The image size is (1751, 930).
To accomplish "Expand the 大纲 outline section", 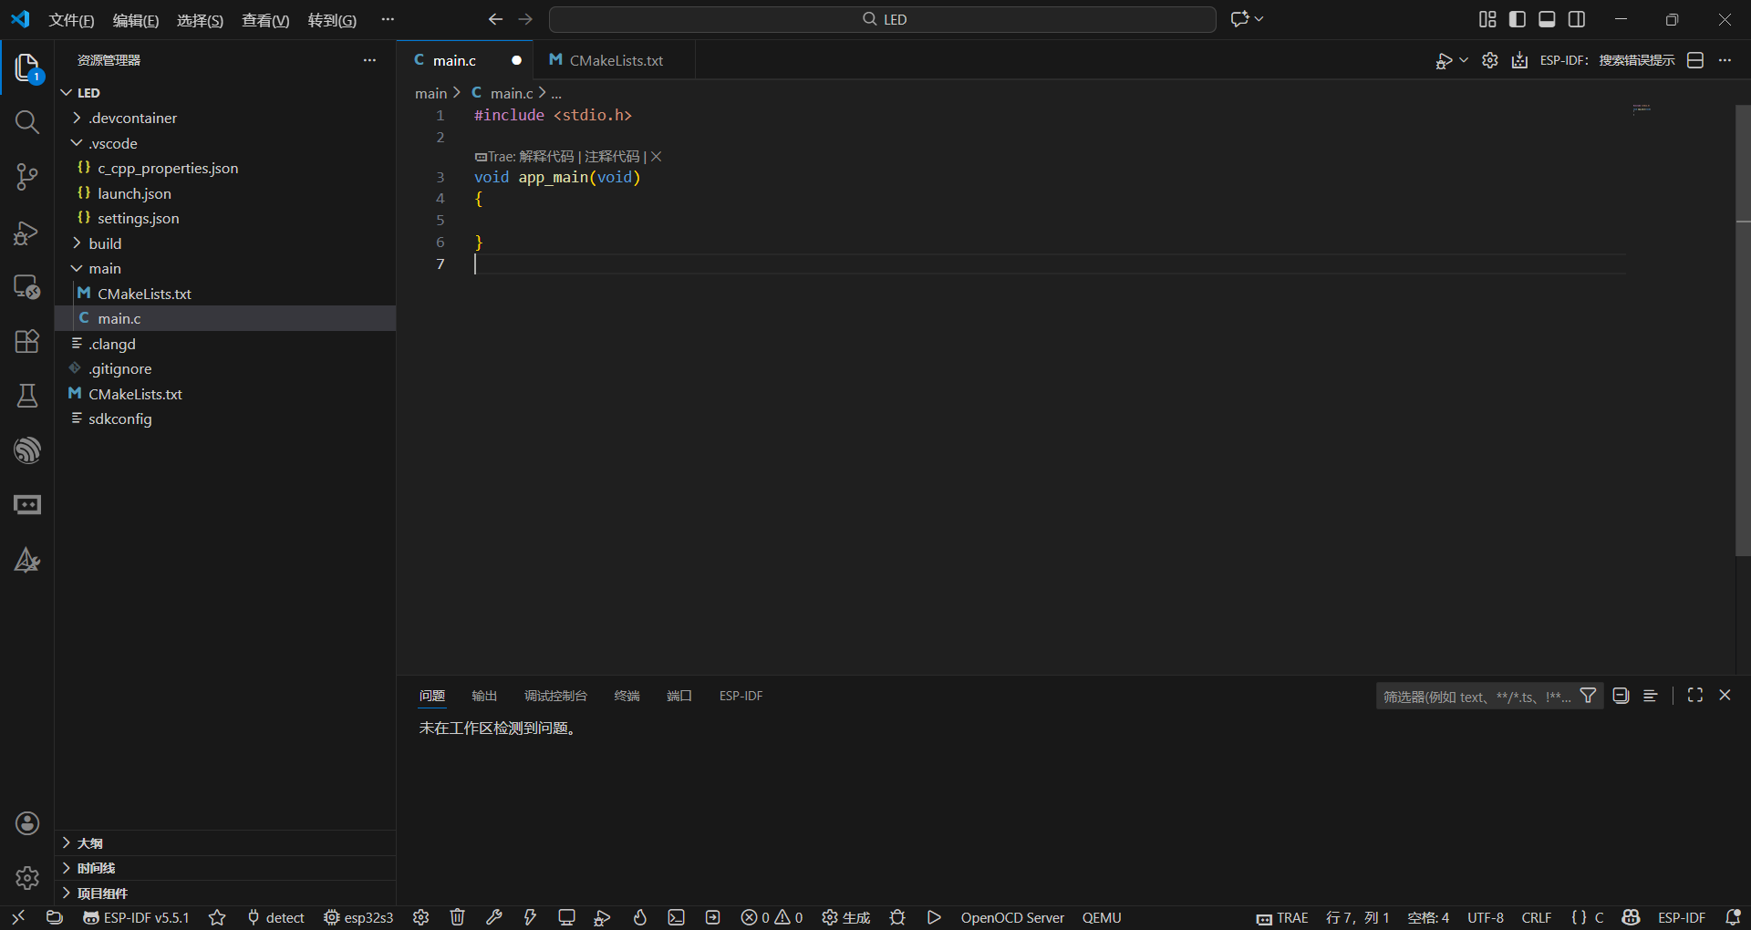I will click(225, 843).
